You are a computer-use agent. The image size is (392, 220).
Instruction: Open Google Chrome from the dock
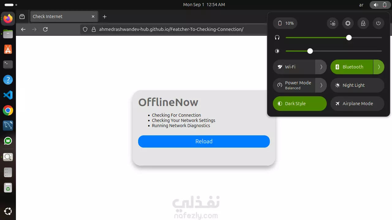(x=8, y=110)
